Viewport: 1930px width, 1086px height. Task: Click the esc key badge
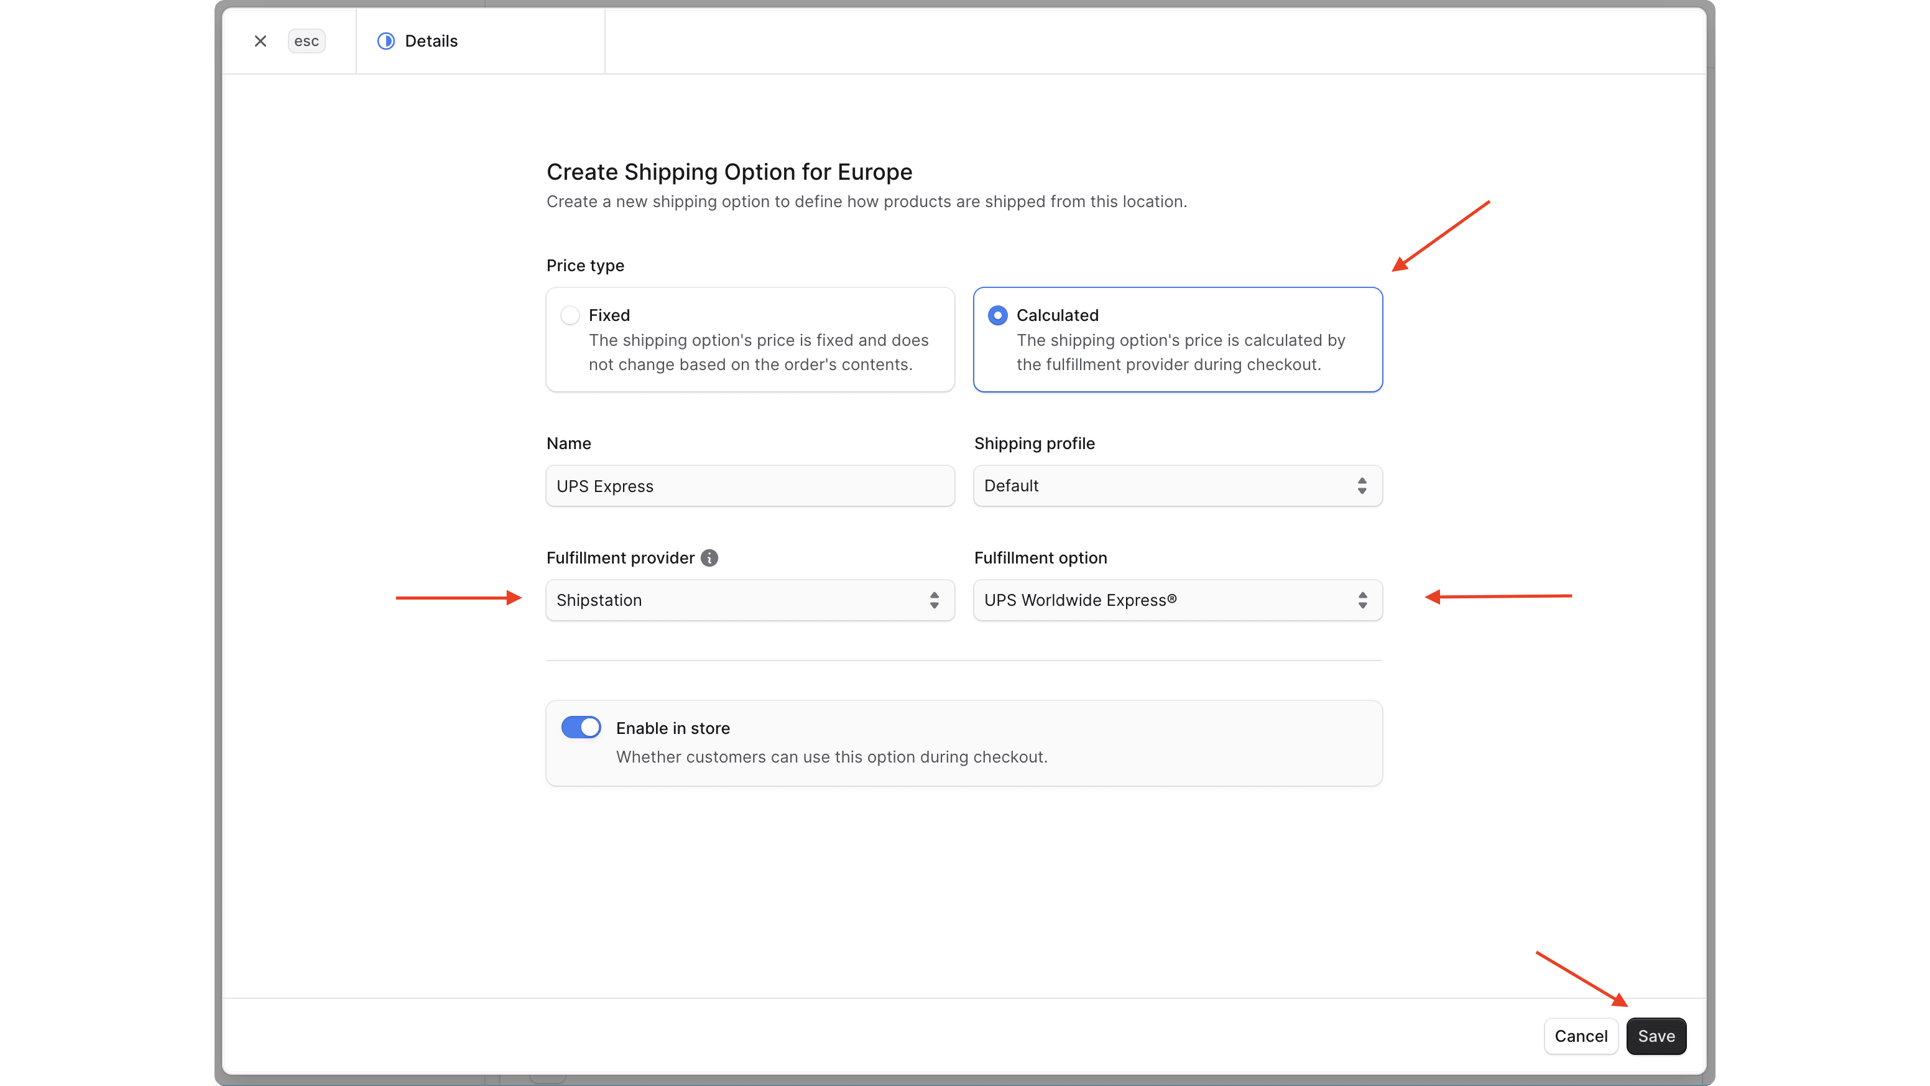[307, 41]
